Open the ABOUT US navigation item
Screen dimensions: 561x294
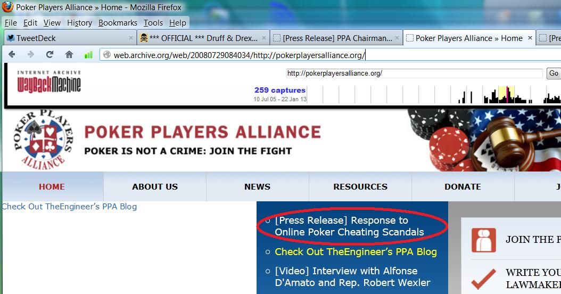click(x=155, y=186)
